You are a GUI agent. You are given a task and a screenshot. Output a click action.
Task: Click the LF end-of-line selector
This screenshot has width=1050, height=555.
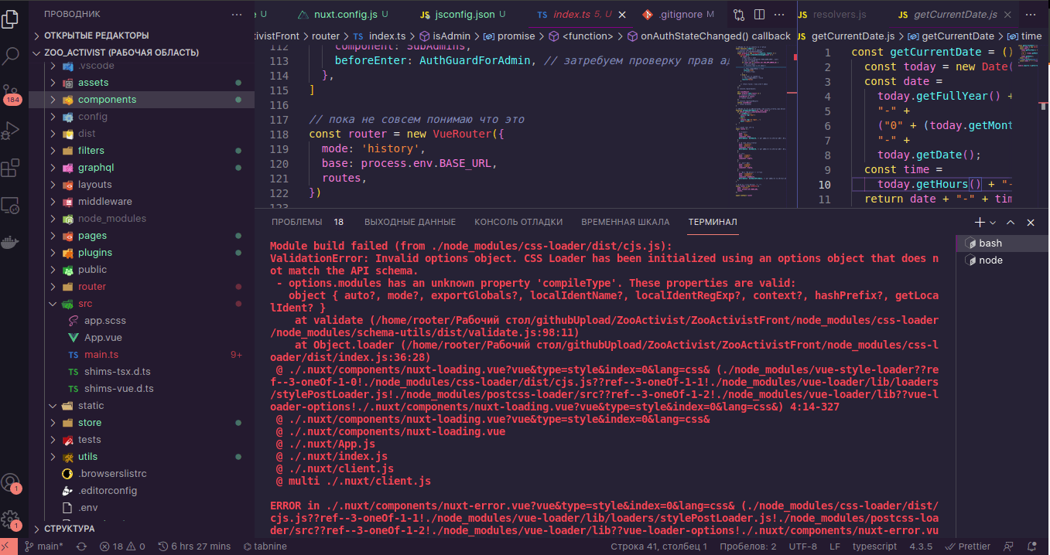pyautogui.click(x=835, y=546)
